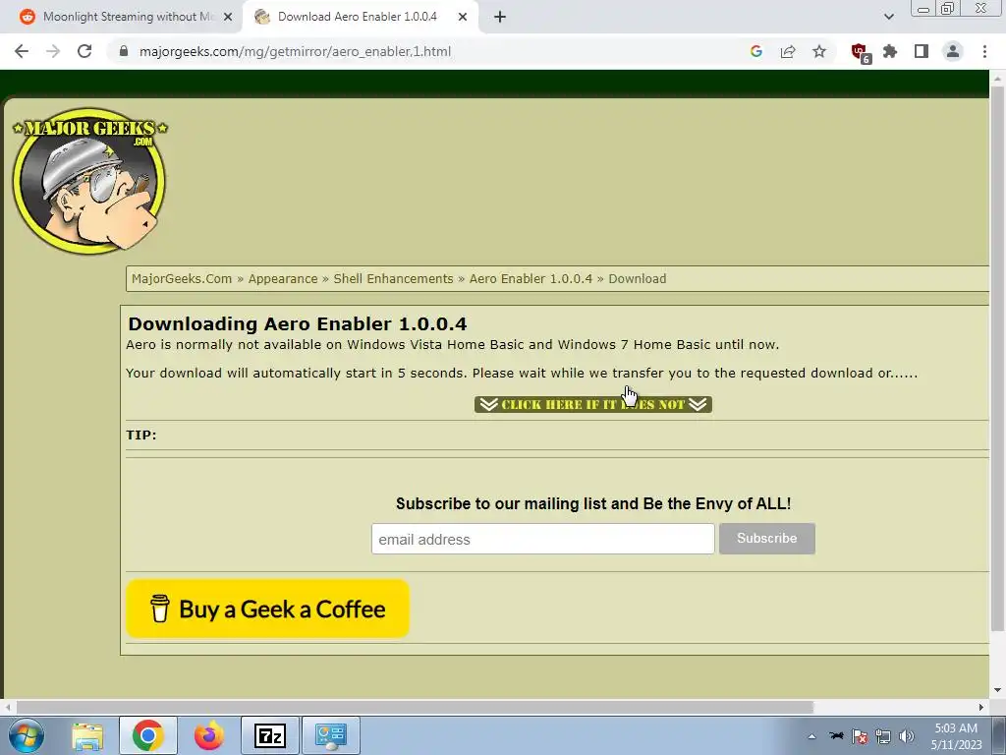Open clock showing 5:03 AM

956,736
